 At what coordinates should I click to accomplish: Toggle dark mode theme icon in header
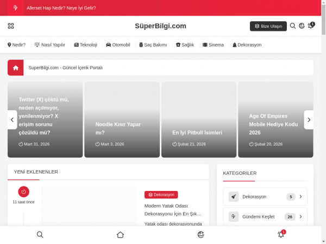[x=302, y=26]
